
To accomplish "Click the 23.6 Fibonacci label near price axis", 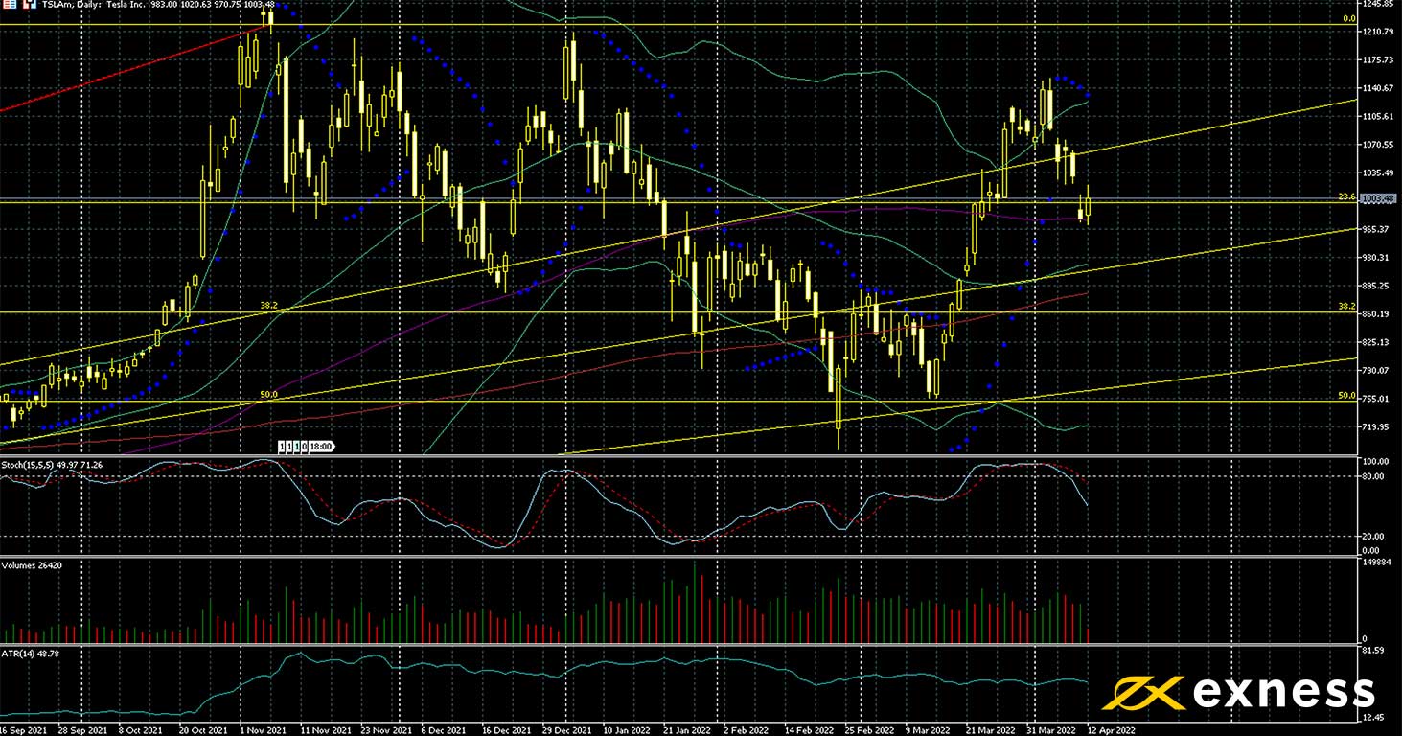I will (x=1345, y=196).
